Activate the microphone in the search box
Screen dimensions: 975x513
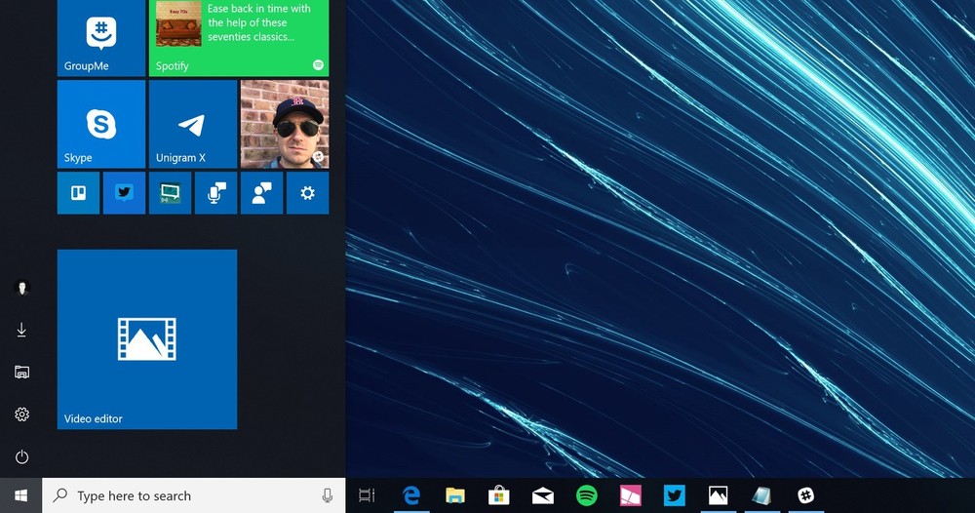tap(328, 495)
